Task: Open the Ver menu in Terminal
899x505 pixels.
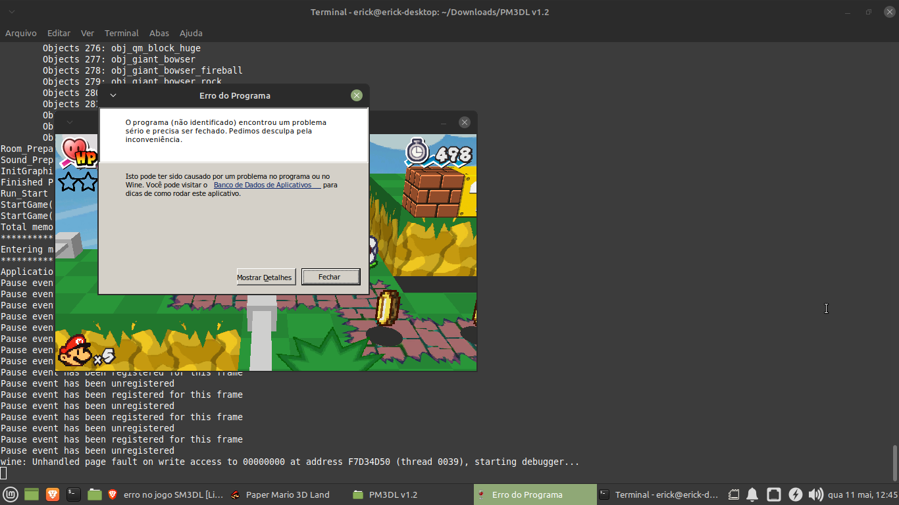Action: 88,33
